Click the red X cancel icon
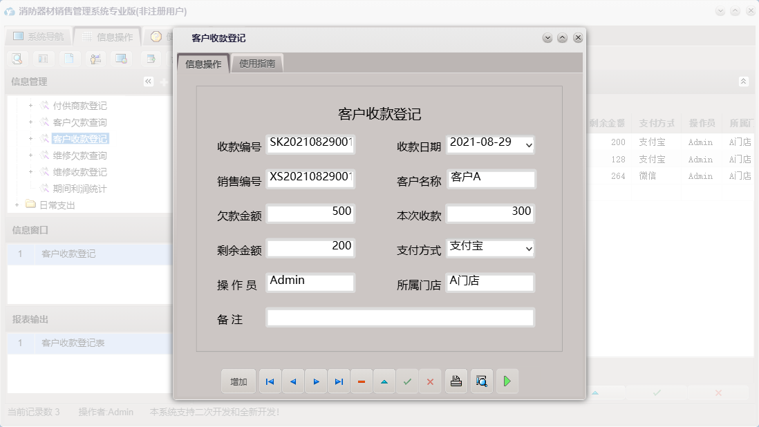Screen dimensions: 759x427 click(430, 381)
